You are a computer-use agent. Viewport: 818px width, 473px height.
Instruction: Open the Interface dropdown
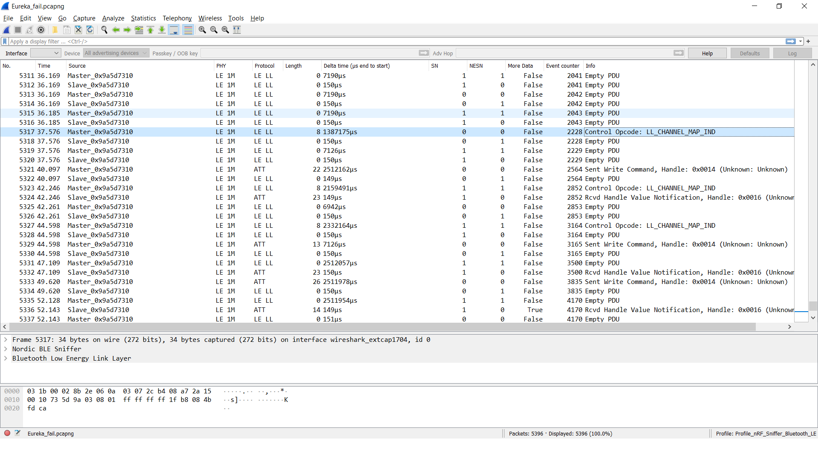click(x=45, y=53)
